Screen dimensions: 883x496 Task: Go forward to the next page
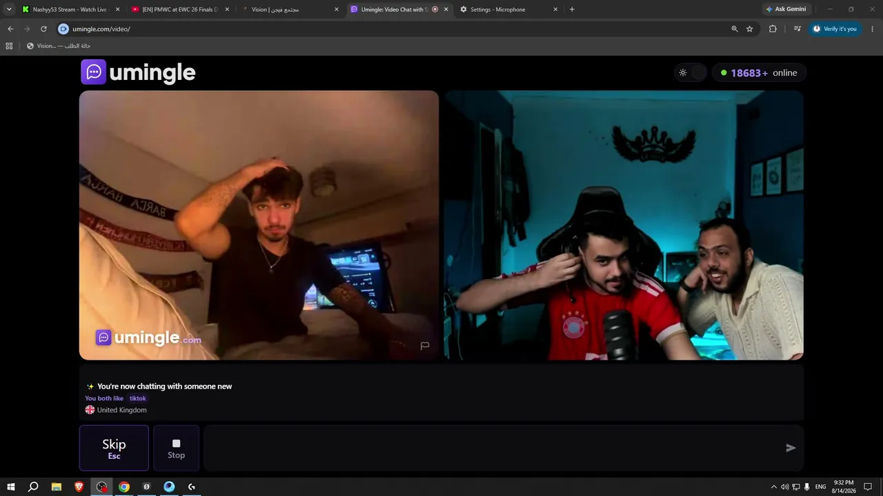(x=27, y=29)
